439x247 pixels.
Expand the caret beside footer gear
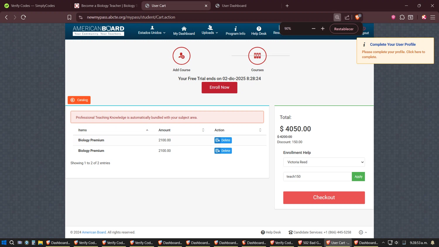[x=366, y=232]
